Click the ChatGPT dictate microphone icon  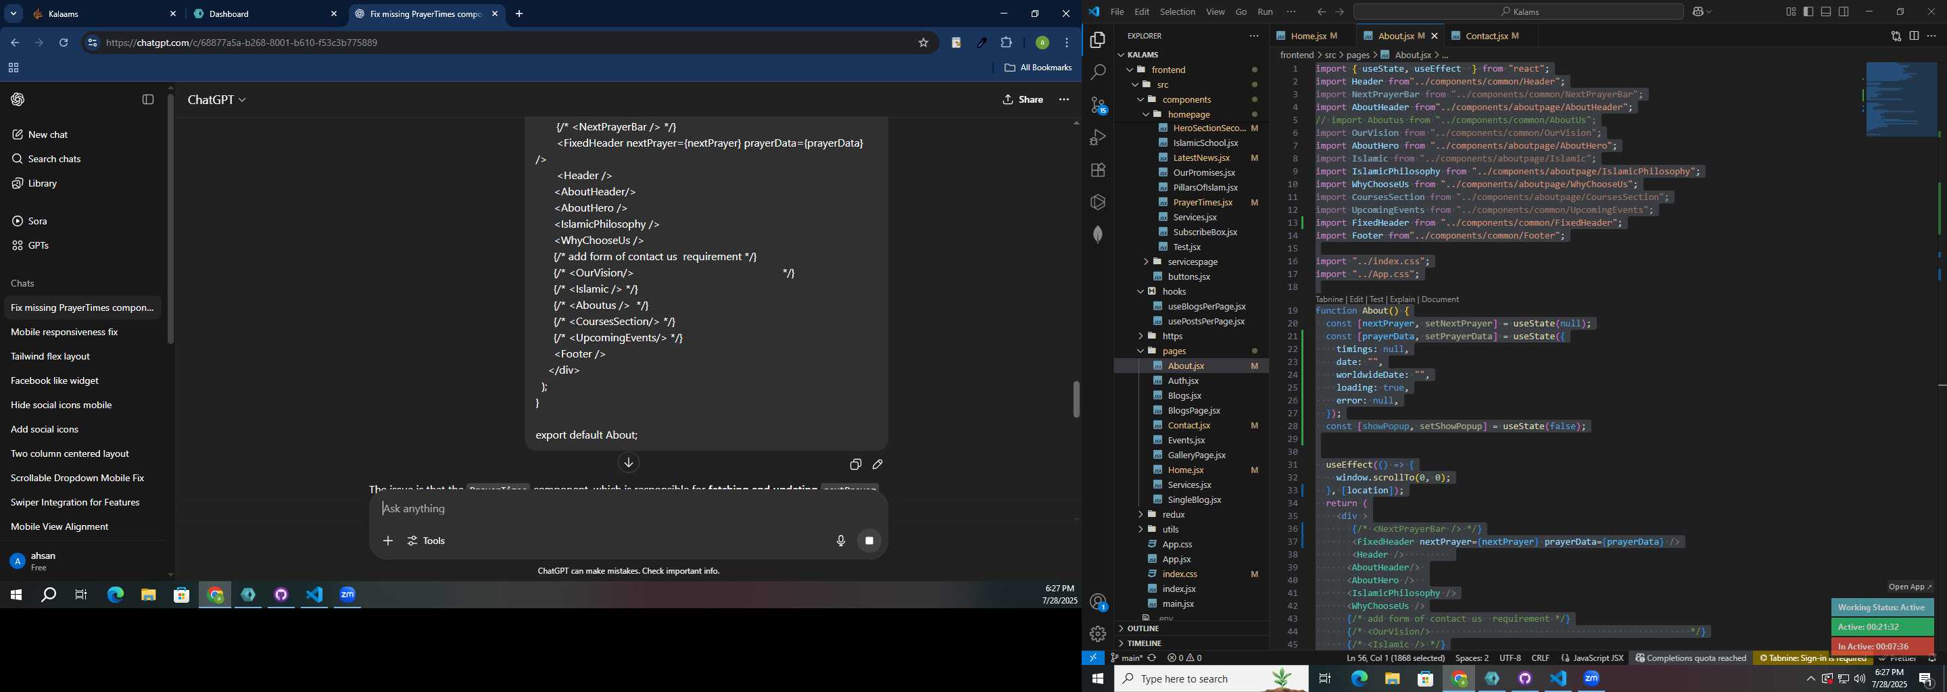840,541
